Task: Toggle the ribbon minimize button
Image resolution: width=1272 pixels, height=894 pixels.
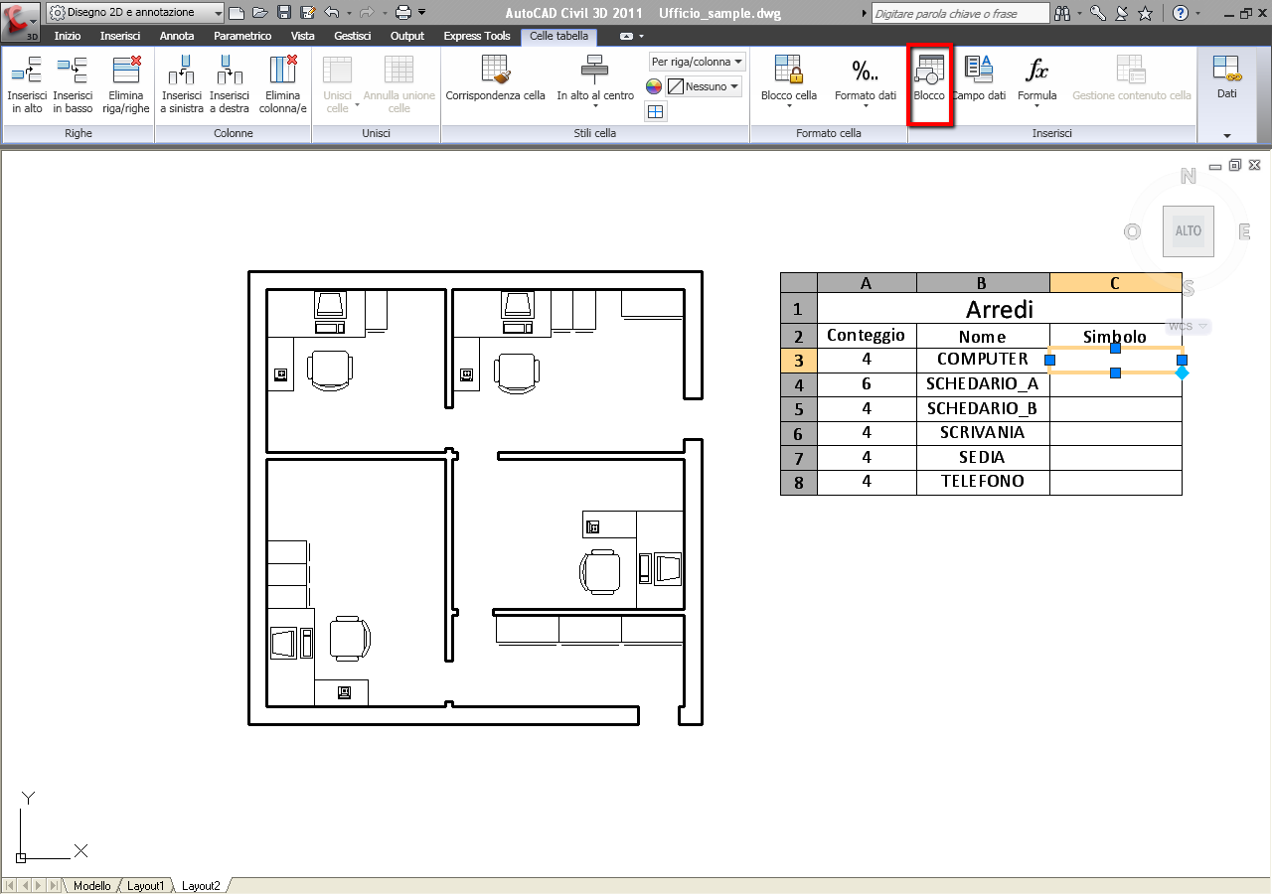Action: coord(626,36)
